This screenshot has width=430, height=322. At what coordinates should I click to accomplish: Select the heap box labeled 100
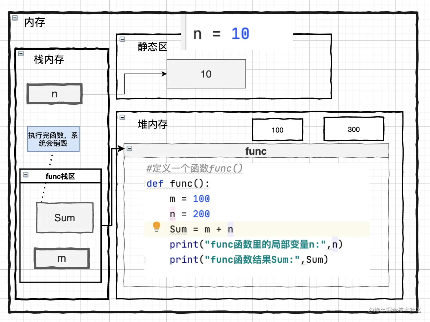click(278, 130)
